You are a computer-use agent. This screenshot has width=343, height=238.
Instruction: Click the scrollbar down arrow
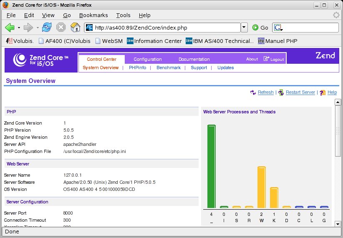click(338, 224)
